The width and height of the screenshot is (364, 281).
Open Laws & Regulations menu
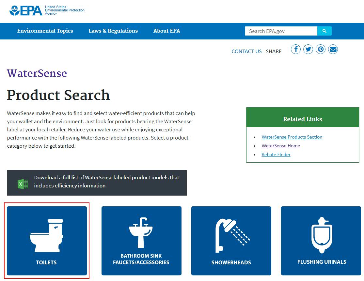tap(113, 31)
